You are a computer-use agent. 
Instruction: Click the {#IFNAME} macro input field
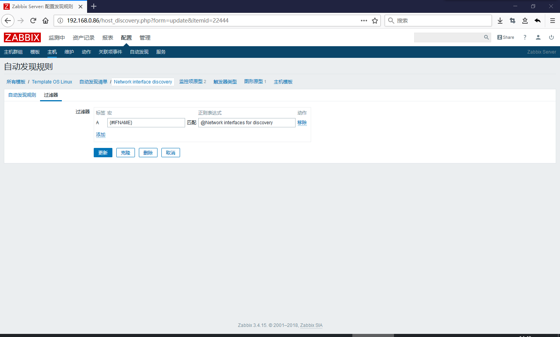146,123
